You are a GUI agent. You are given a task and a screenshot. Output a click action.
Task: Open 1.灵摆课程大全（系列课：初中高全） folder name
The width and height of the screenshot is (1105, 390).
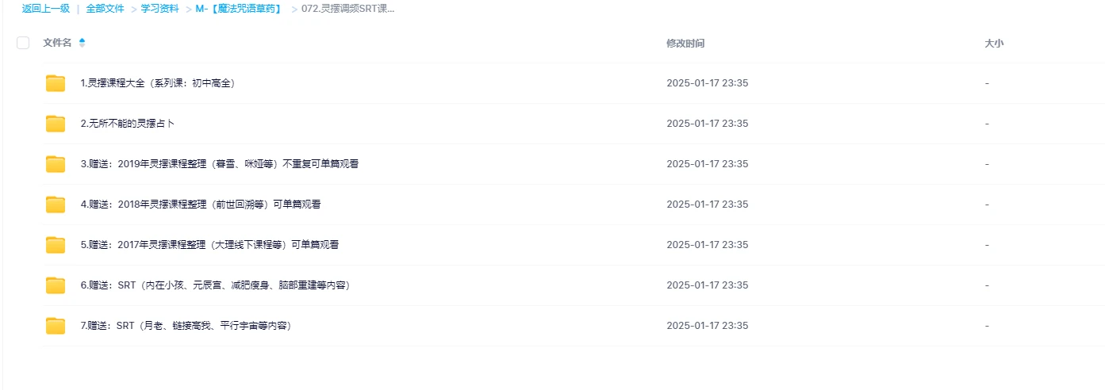pos(158,83)
